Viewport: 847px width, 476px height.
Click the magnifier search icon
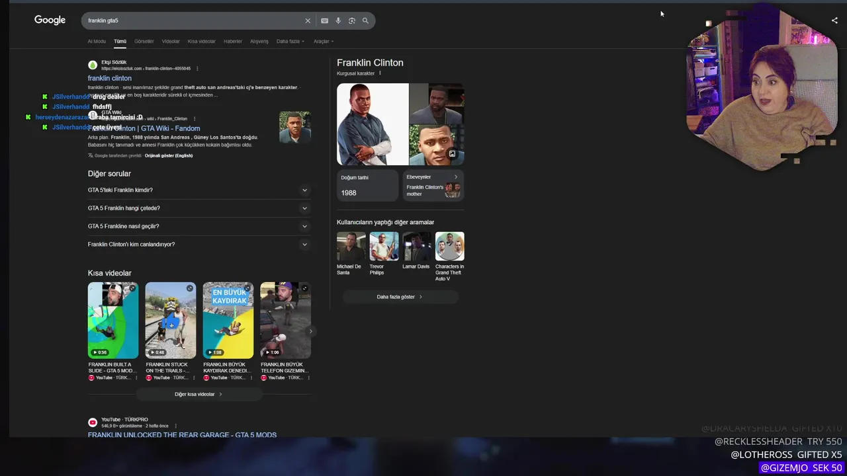[365, 20]
